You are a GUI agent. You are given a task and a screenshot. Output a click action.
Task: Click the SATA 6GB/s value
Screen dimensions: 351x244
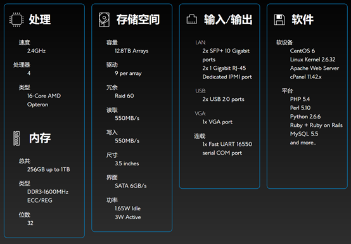point(131,186)
